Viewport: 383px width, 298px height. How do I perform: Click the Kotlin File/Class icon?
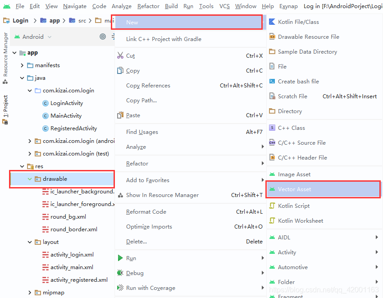[272, 22]
